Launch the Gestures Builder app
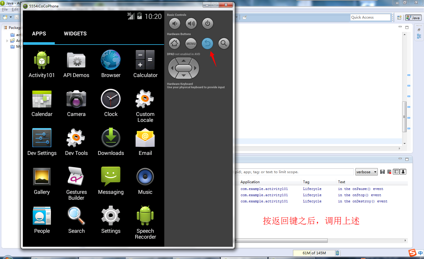Viewport: 424px width, 259px height. tap(76, 184)
